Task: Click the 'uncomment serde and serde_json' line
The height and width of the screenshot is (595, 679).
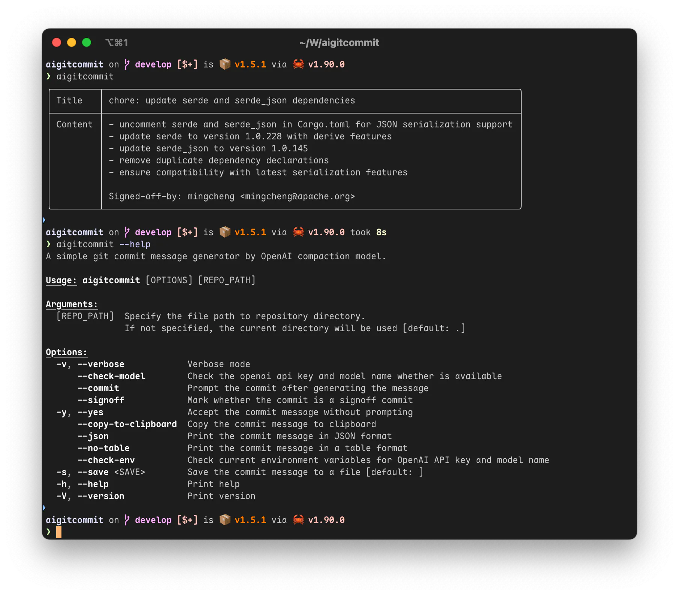Action: click(311, 124)
